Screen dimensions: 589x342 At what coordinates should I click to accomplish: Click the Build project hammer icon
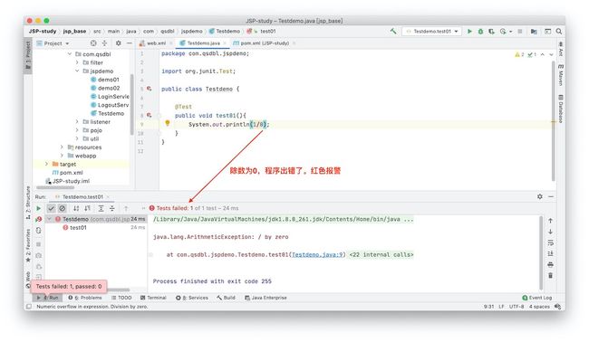point(393,31)
